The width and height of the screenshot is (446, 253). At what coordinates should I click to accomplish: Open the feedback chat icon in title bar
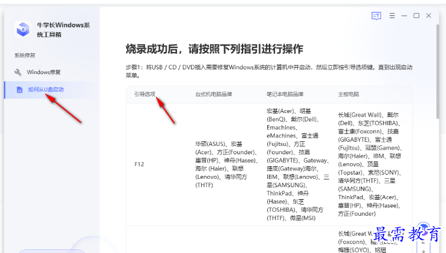[x=376, y=16]
